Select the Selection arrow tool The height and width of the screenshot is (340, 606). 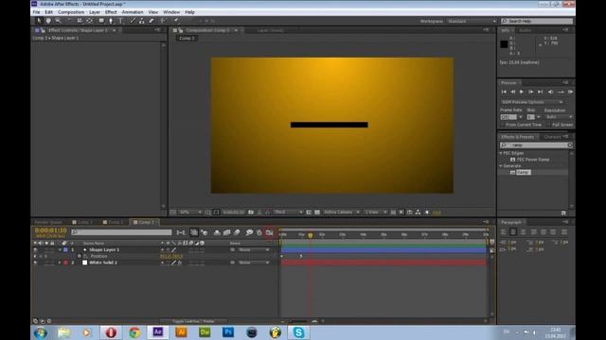tap(39, 21)
